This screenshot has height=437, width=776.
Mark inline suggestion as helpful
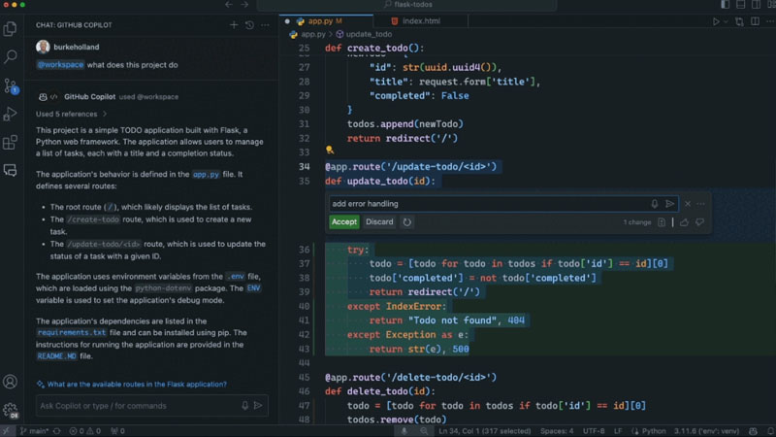click(684, 222)
